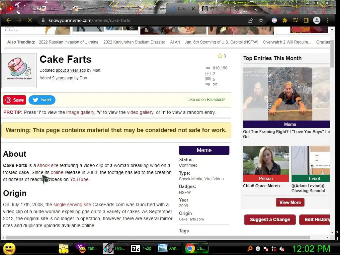Open the comments icon showing 29

click(x=208, y=85)
